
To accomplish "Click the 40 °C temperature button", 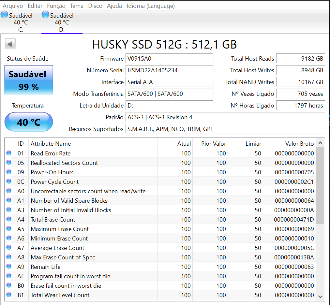I will pyautogui.click(x=29, y=122).
